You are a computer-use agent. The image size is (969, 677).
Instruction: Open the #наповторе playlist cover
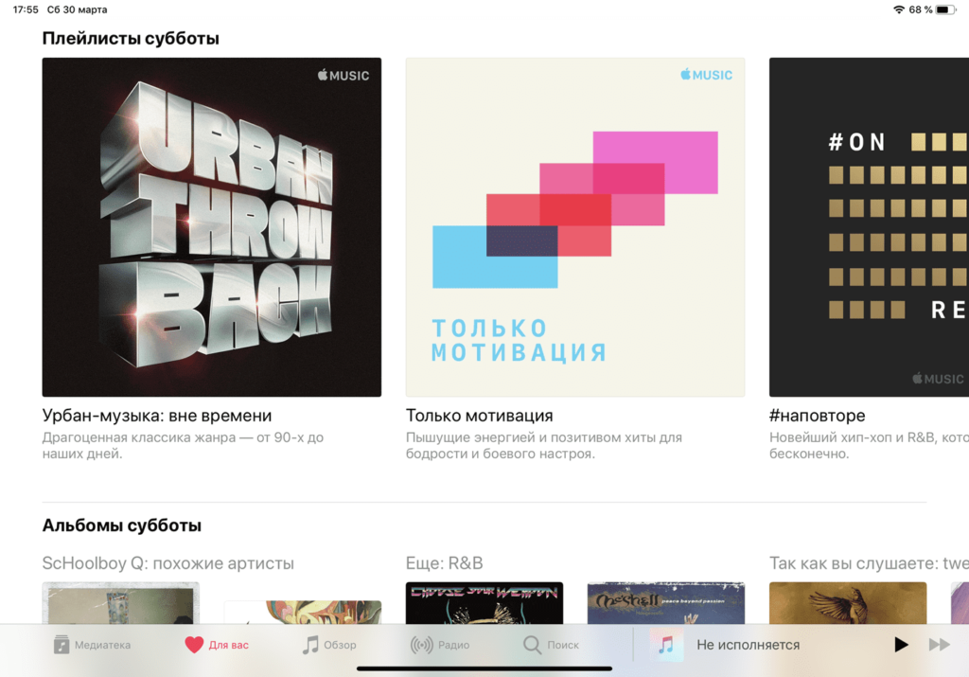[x=869, y=227]
